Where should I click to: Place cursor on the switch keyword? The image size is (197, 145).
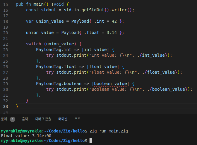tap(34, 44)
